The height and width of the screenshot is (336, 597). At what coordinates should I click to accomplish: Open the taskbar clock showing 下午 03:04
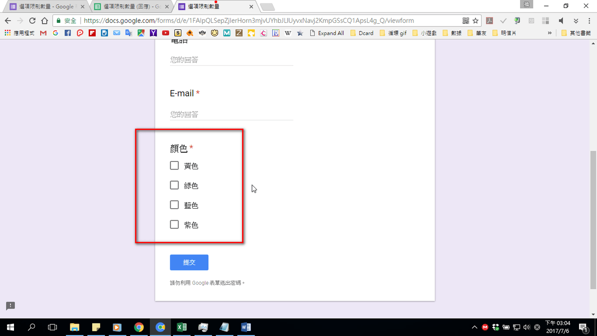(558, 327)
